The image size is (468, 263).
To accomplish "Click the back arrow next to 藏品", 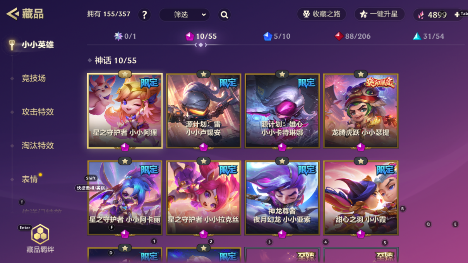I will point(12,14).
